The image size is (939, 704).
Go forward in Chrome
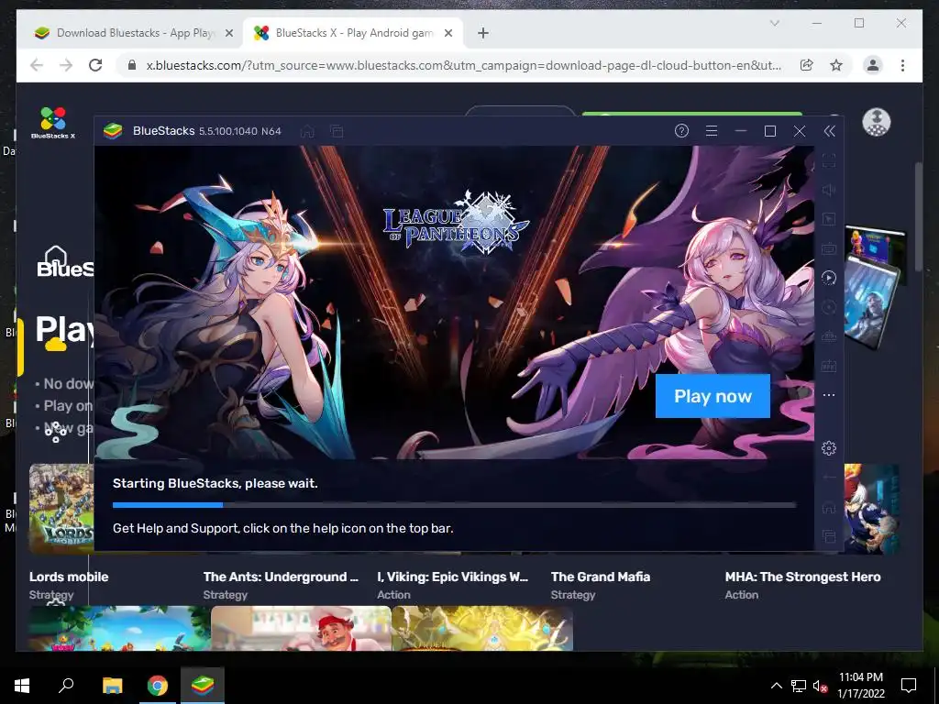click(x=66, y=65)
